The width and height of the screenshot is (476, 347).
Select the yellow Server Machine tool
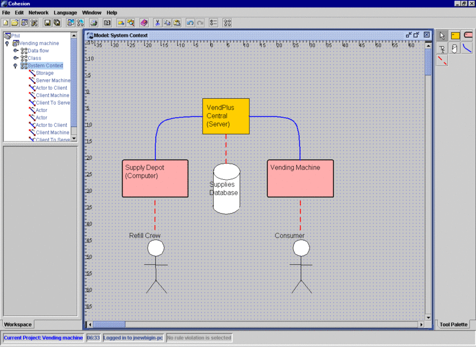pyautogui.click(x=455, y=36)
